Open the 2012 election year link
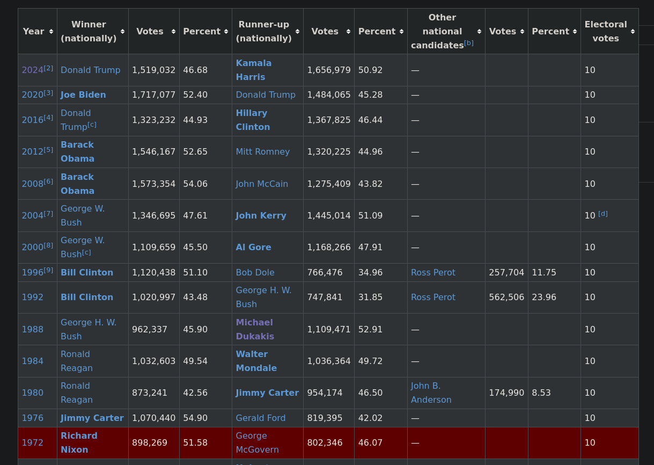Screen dimensions: 654x465 click(32, 152)
